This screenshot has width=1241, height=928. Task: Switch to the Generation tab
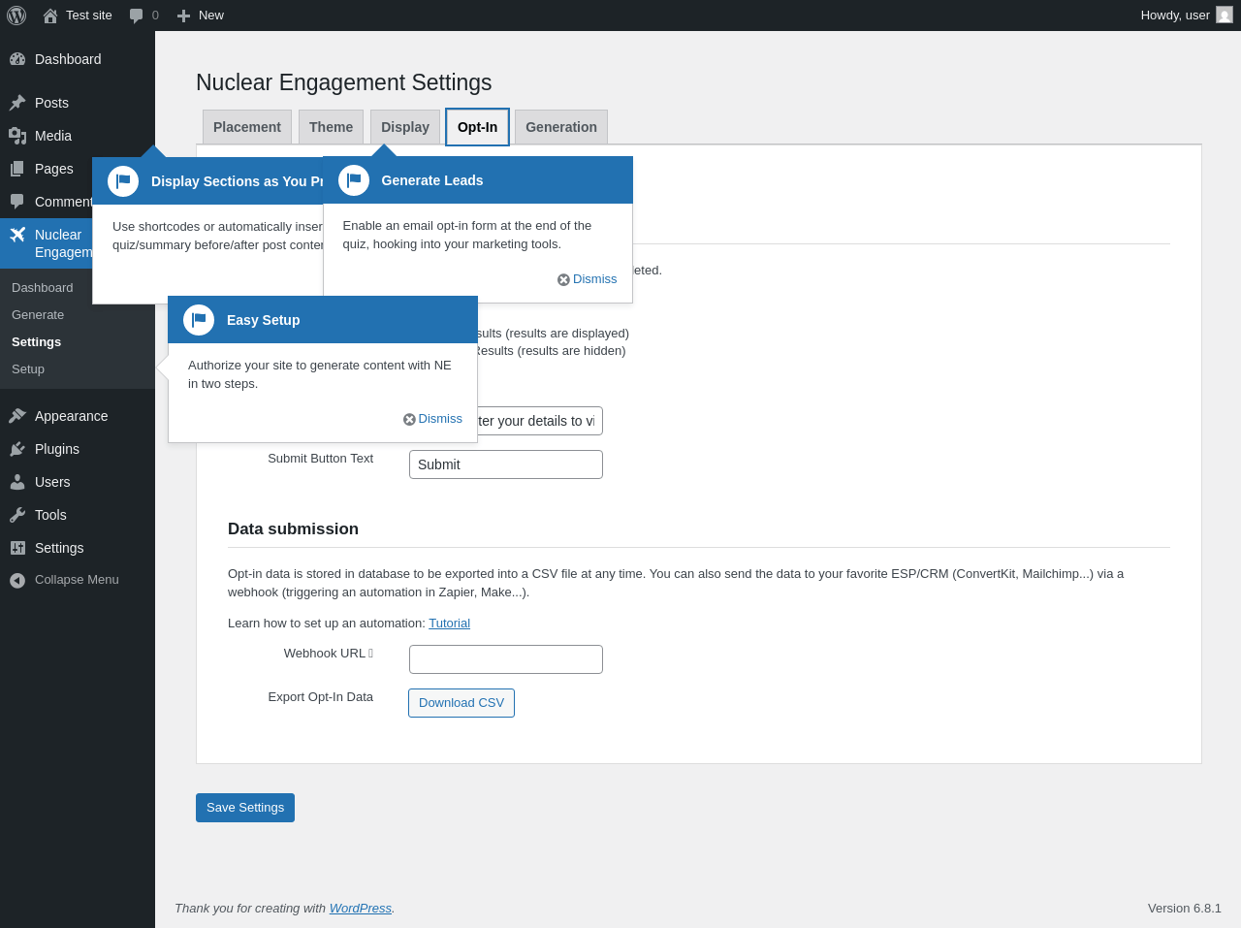coord(561,127)
